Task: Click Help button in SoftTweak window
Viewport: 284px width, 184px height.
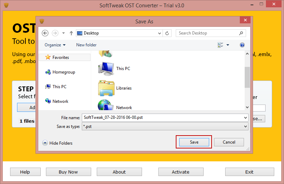Action: pos(25,172)
